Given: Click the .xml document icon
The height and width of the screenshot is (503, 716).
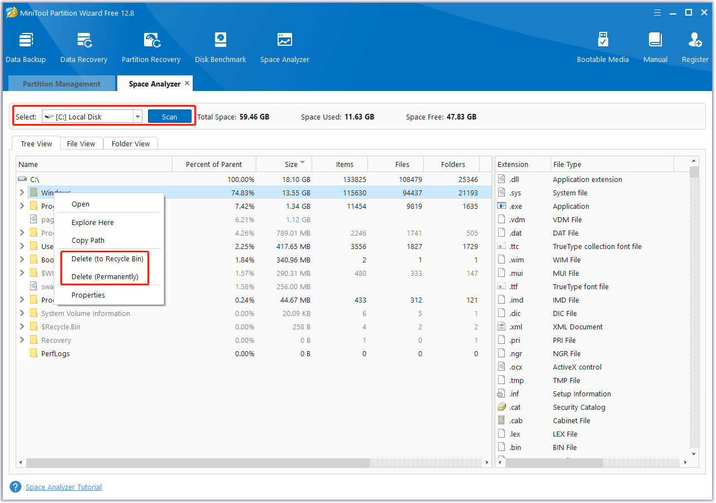Looking at the screenshot, I should point(501,327).
